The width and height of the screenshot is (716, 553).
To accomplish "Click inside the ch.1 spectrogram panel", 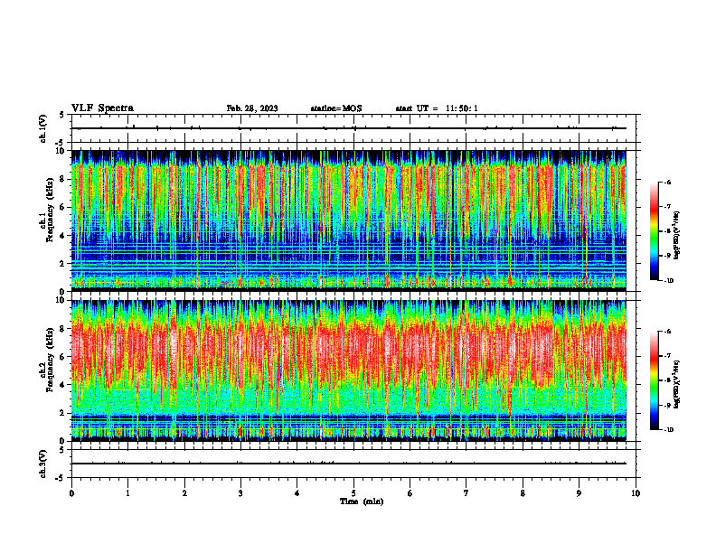I will pyautogui.click(x=349, y=220).
